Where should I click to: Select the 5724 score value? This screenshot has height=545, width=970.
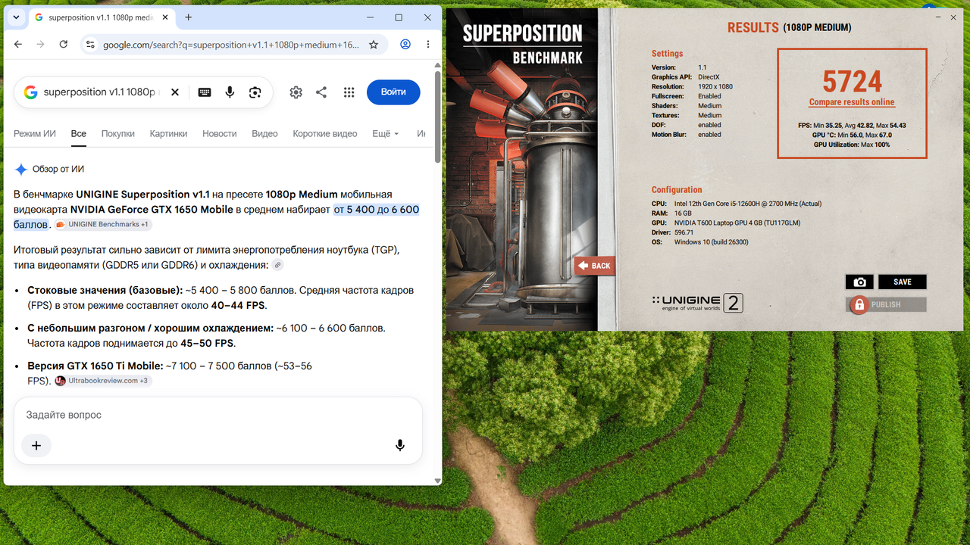coord(852,81)
